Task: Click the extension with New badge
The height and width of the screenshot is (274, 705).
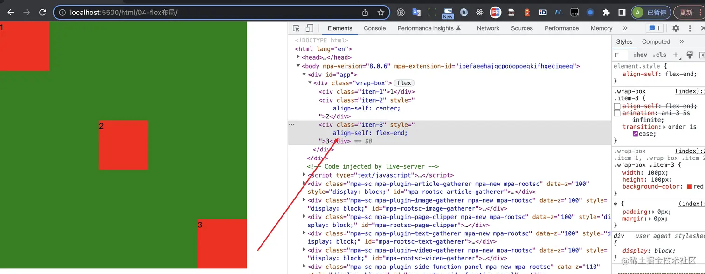Action: pos(448,13)
